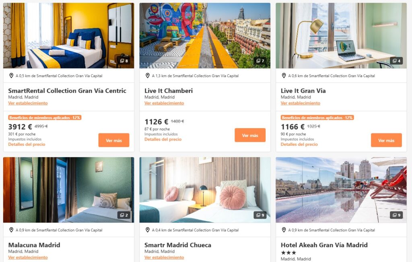Click "Ver más" button for Live It Gran Via
This screenshot has width=412, height=262.
tap(386, 140)
